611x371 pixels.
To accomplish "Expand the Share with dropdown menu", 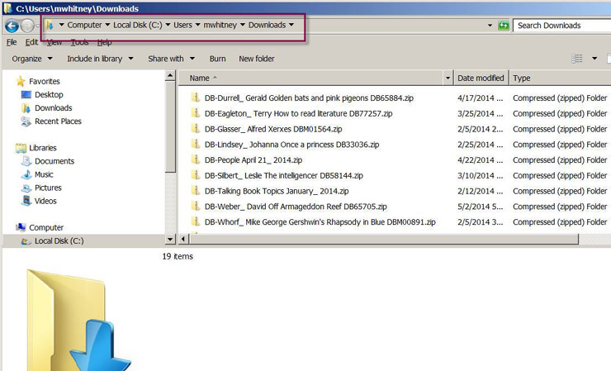I will (x=172, y=59).
